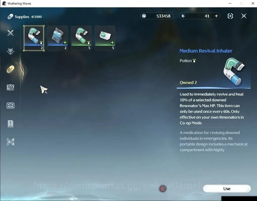Click the grey flavor text about medication

point(213,141)
